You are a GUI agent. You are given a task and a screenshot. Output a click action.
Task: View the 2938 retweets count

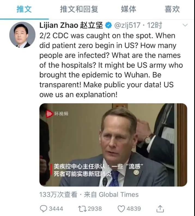click(95, 209)
